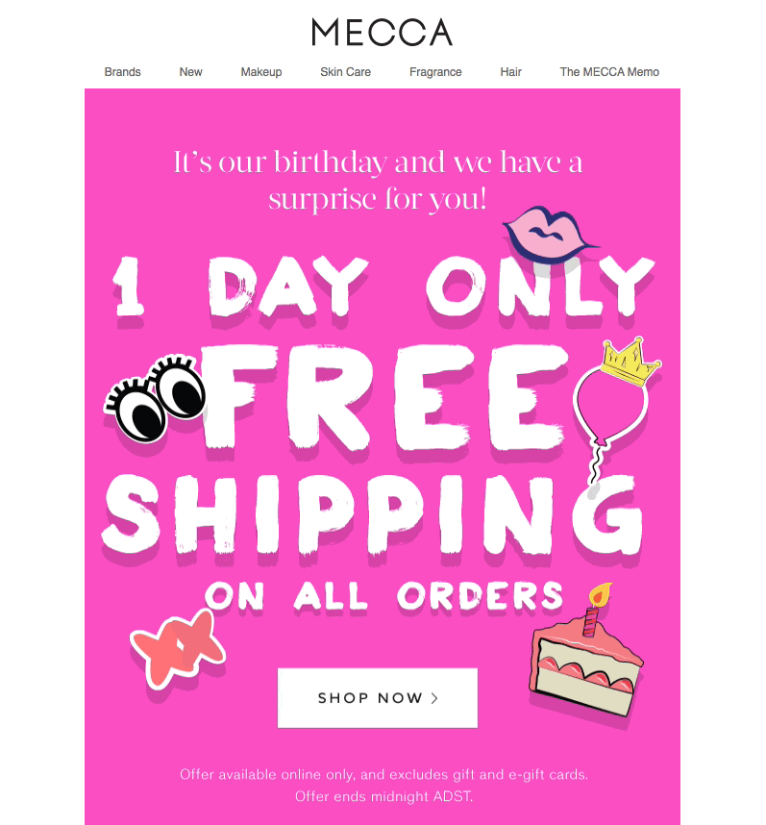Click the 1 DAY ONLY banner text

(x=383, y=287)
